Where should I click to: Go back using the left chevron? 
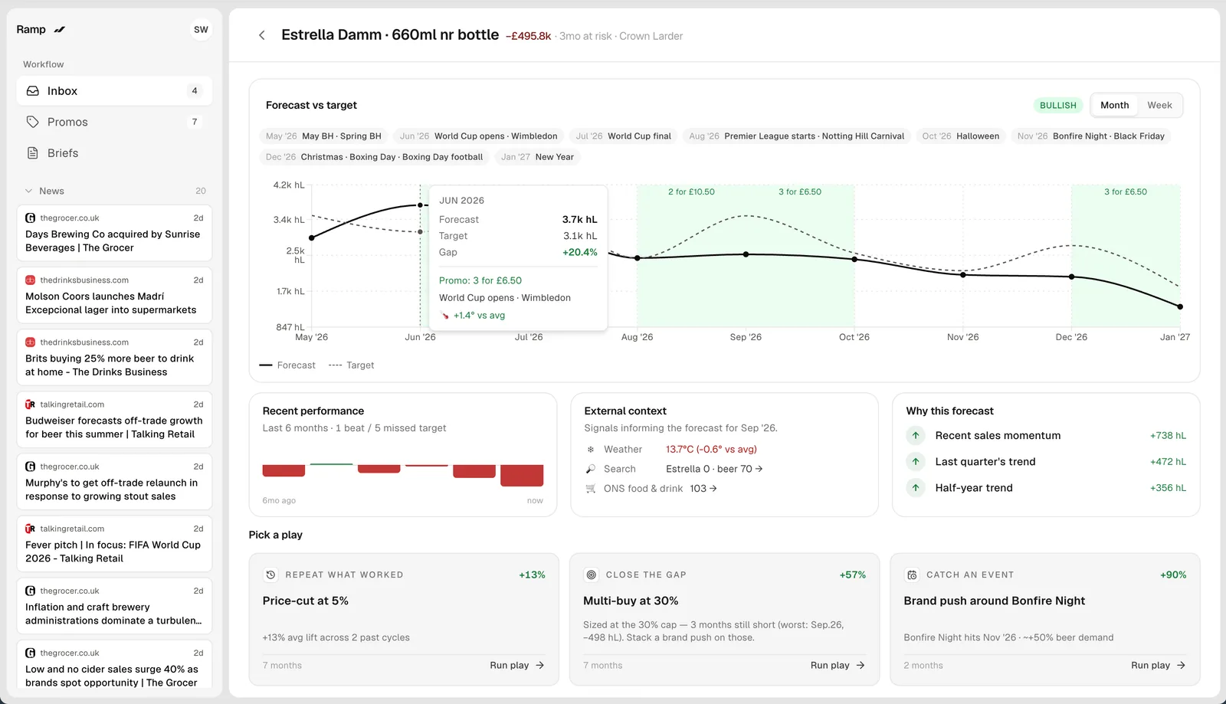coord(262,35)
